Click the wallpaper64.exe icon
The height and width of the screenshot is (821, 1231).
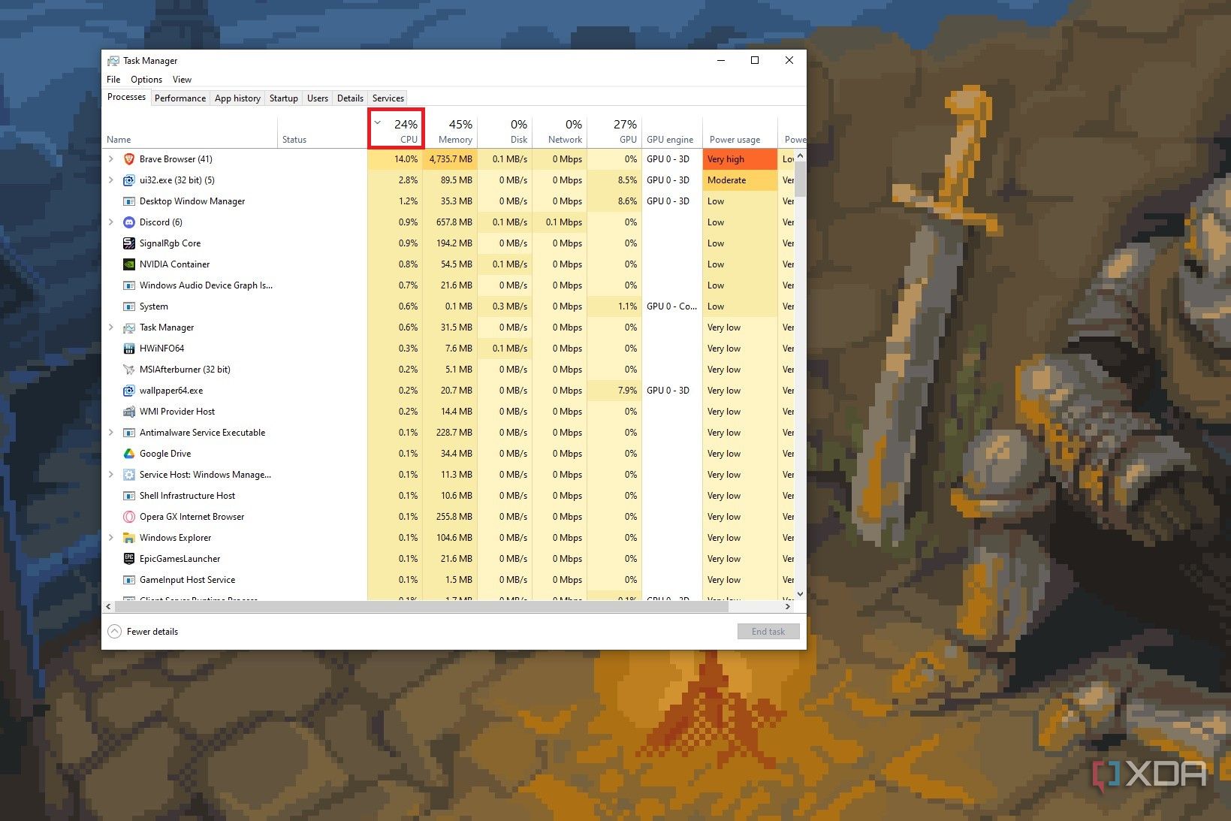point(128,391)
